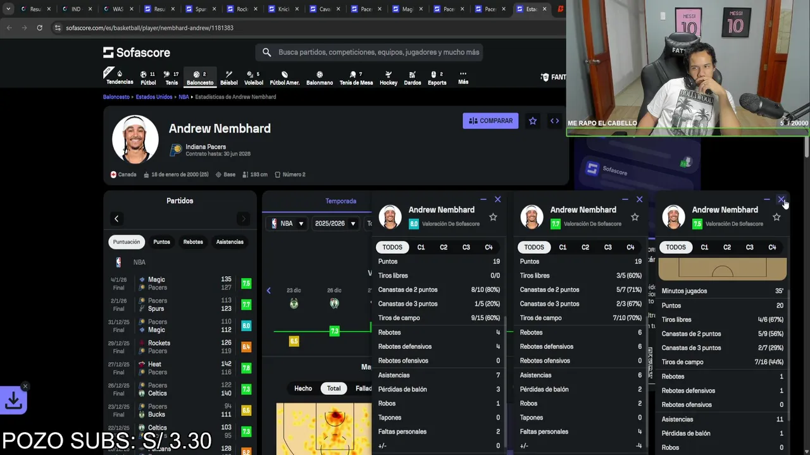This screenshot has width=810, height=455.
Task: Open the Béisbol category
Action: 229,78
